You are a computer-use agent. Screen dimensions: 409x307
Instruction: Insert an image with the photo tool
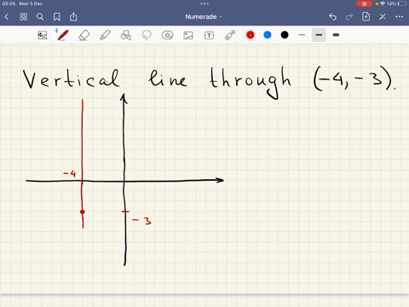[x=188, y=35]
